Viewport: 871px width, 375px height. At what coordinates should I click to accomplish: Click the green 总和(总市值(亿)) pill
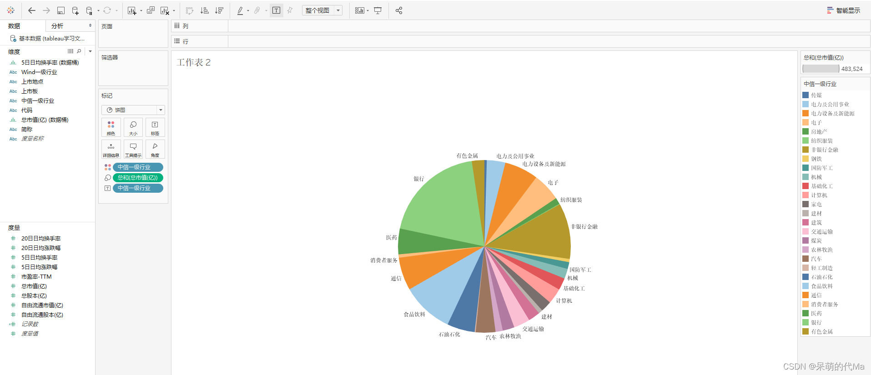(138, 178)
